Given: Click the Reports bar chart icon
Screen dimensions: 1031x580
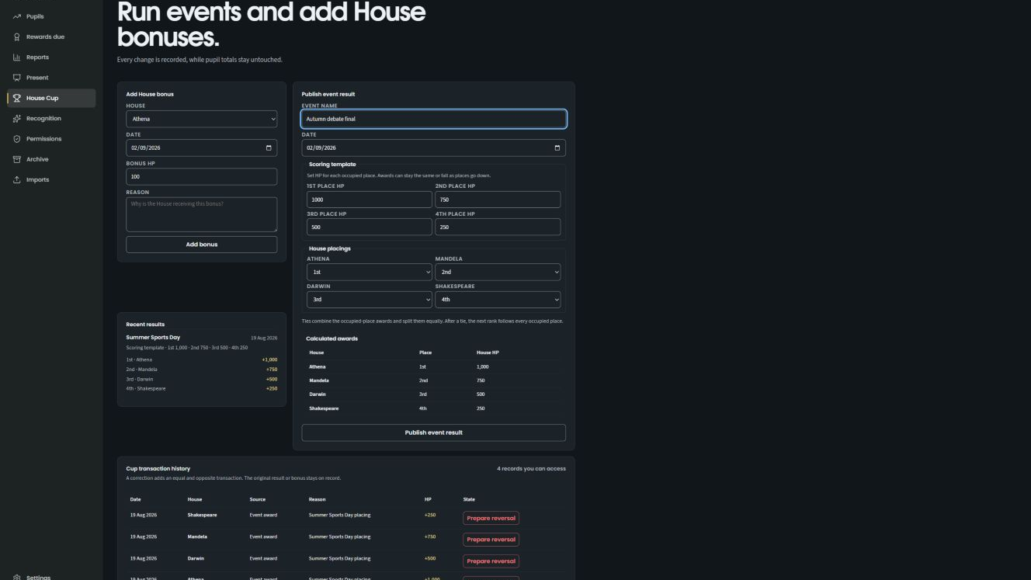Looking at the screenshot, I should [x=17, y=57].
